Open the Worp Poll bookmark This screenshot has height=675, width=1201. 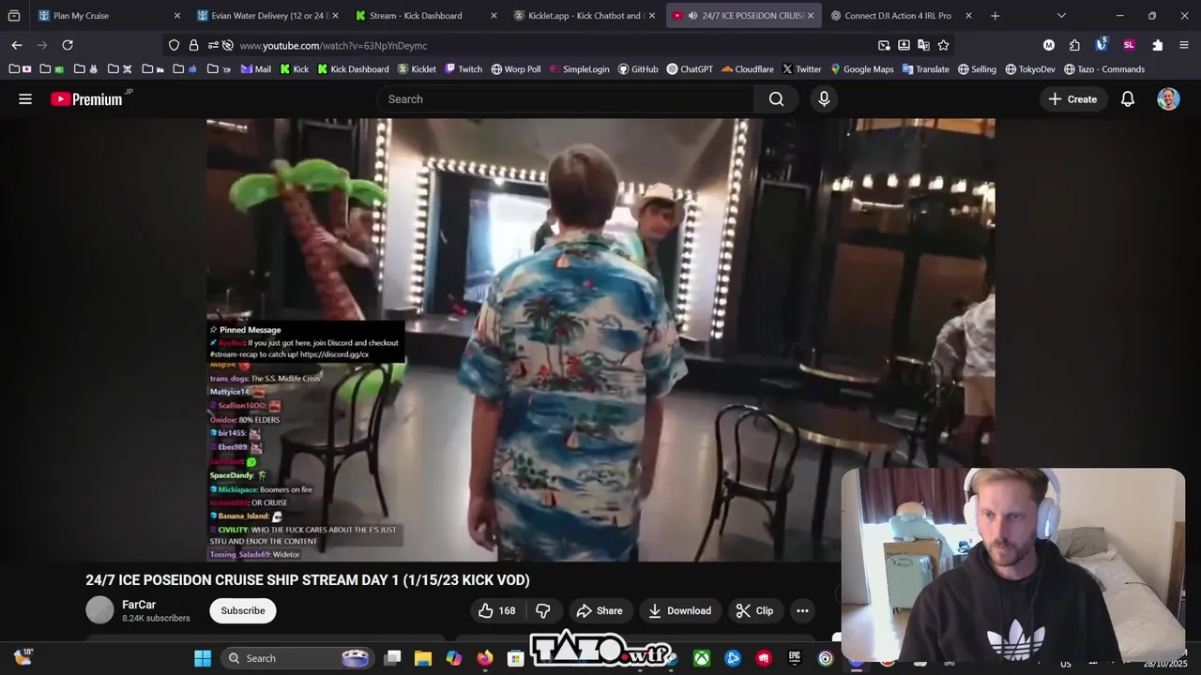coord(516,68)
